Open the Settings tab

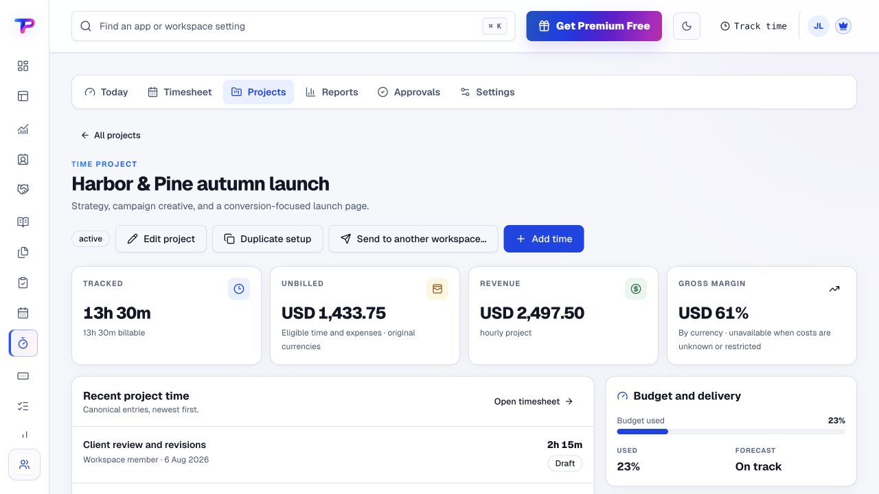click(488, 92)
